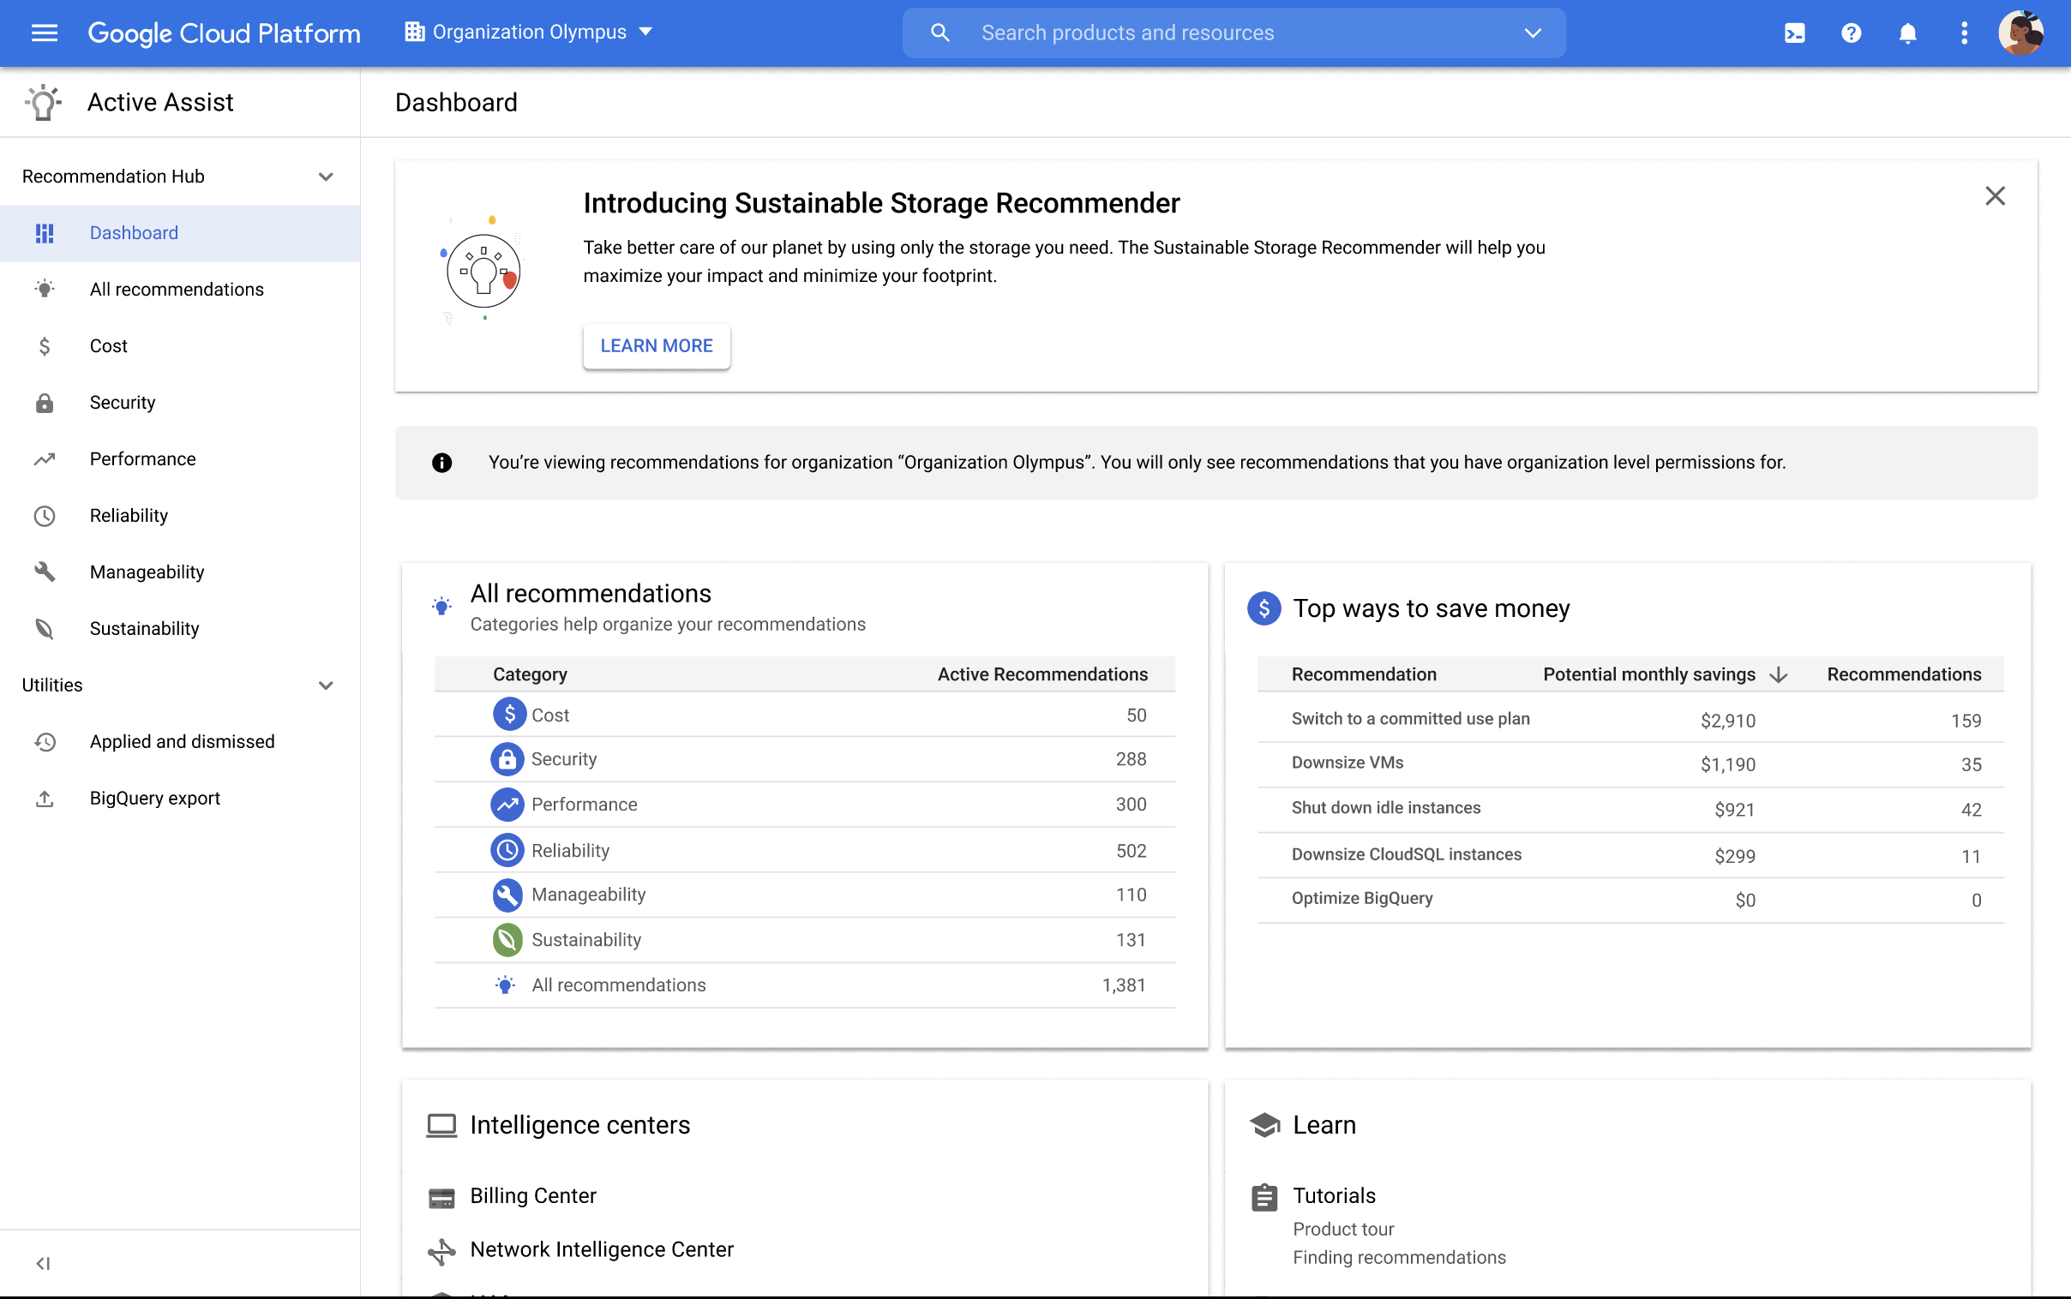The image size is (2071, 1299).
Task: Click the Active Assist lightbulb icon
Action: 42,102
